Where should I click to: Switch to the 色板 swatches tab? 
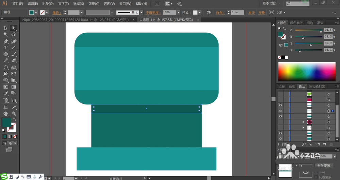[x=282, y=86]
